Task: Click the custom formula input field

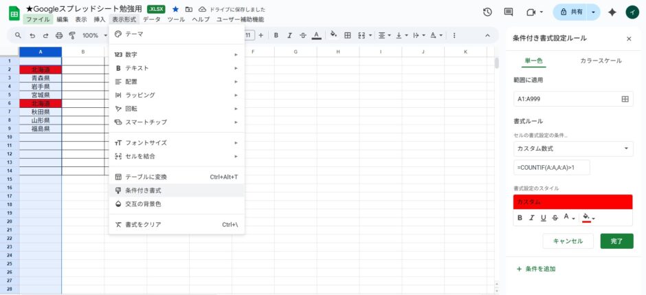Action: [x=551, y=168]
